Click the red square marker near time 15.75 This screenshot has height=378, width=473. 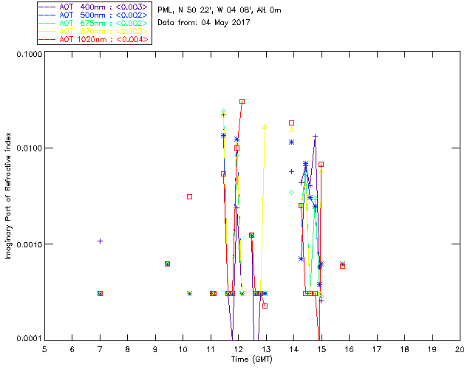[342, 267]
